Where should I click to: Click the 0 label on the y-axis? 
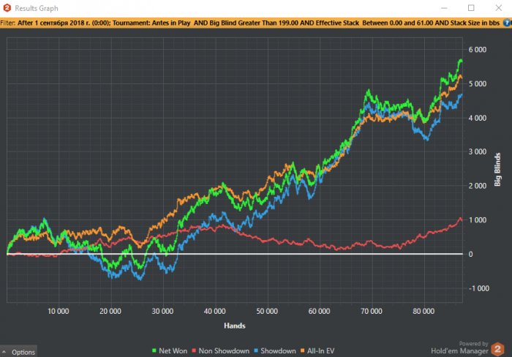[x=480, y=254]
